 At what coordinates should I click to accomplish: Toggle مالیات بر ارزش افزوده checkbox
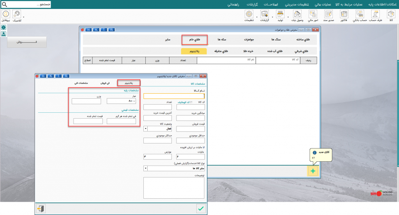[203, 148]
